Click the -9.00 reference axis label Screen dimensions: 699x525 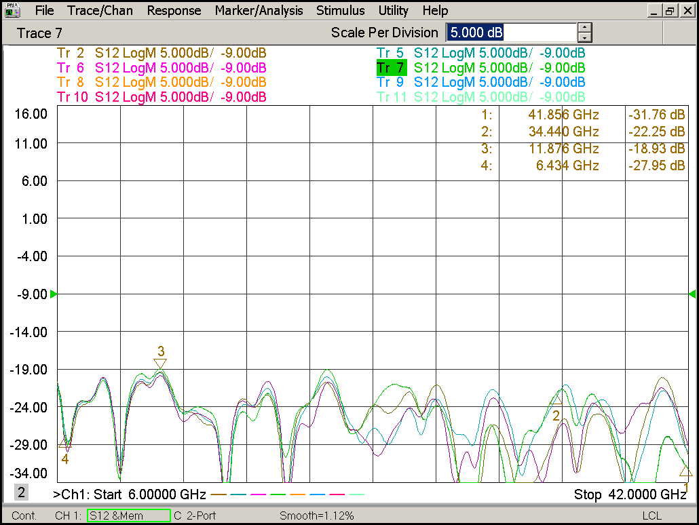pos(32,294)
